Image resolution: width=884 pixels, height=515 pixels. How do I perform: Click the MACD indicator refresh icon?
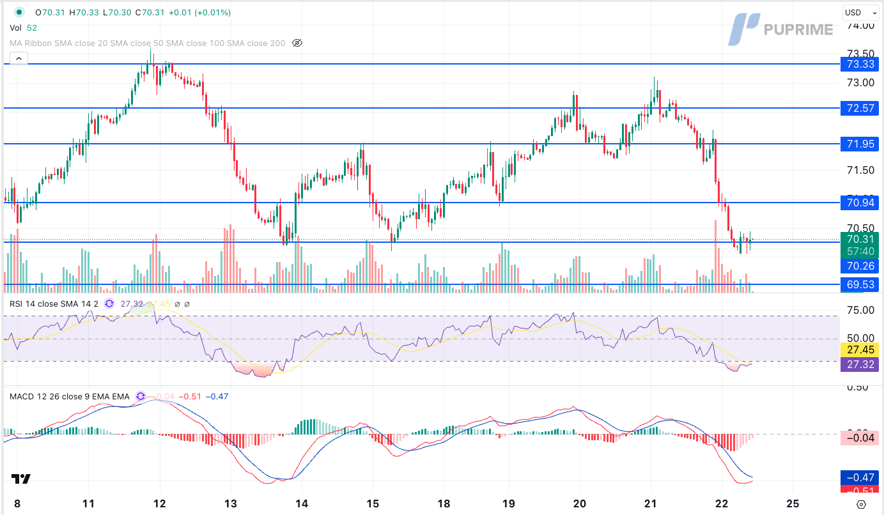pos(140,396)
